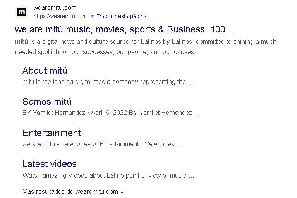Screen dimensions: 297x198
Task: Click the bold mitú word in the description
Action: 22,42
